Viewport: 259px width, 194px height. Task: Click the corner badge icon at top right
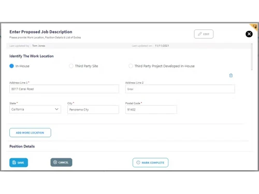point(254,26)
